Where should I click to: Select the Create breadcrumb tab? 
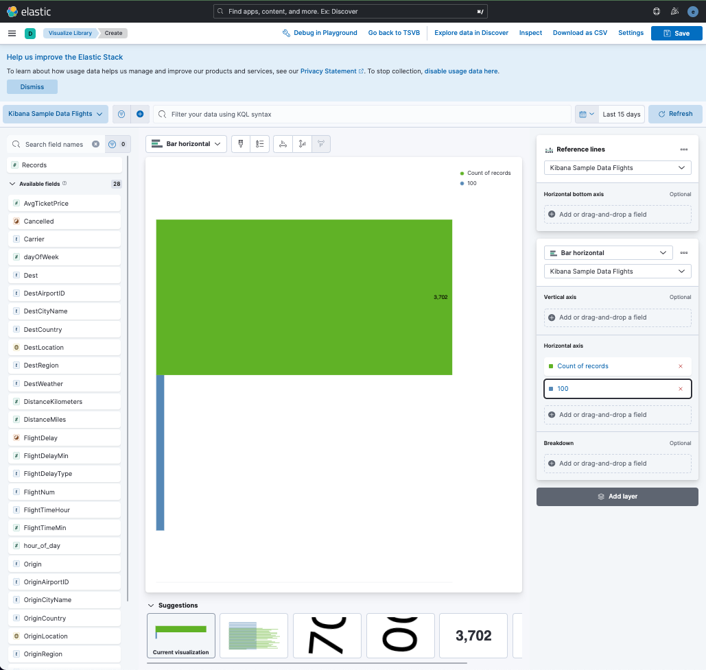pyautogui.click(x=113, y=32)
